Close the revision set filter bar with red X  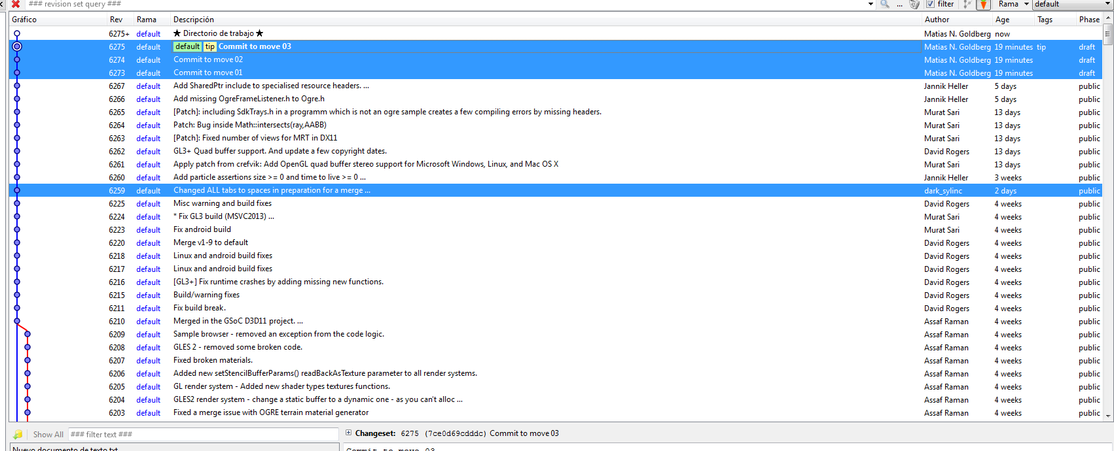(16, 4)
